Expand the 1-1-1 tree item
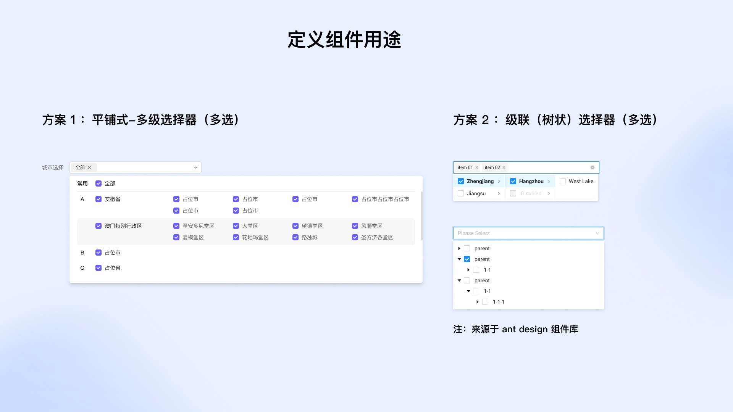 pyautogui.click(x=477, y=301)
